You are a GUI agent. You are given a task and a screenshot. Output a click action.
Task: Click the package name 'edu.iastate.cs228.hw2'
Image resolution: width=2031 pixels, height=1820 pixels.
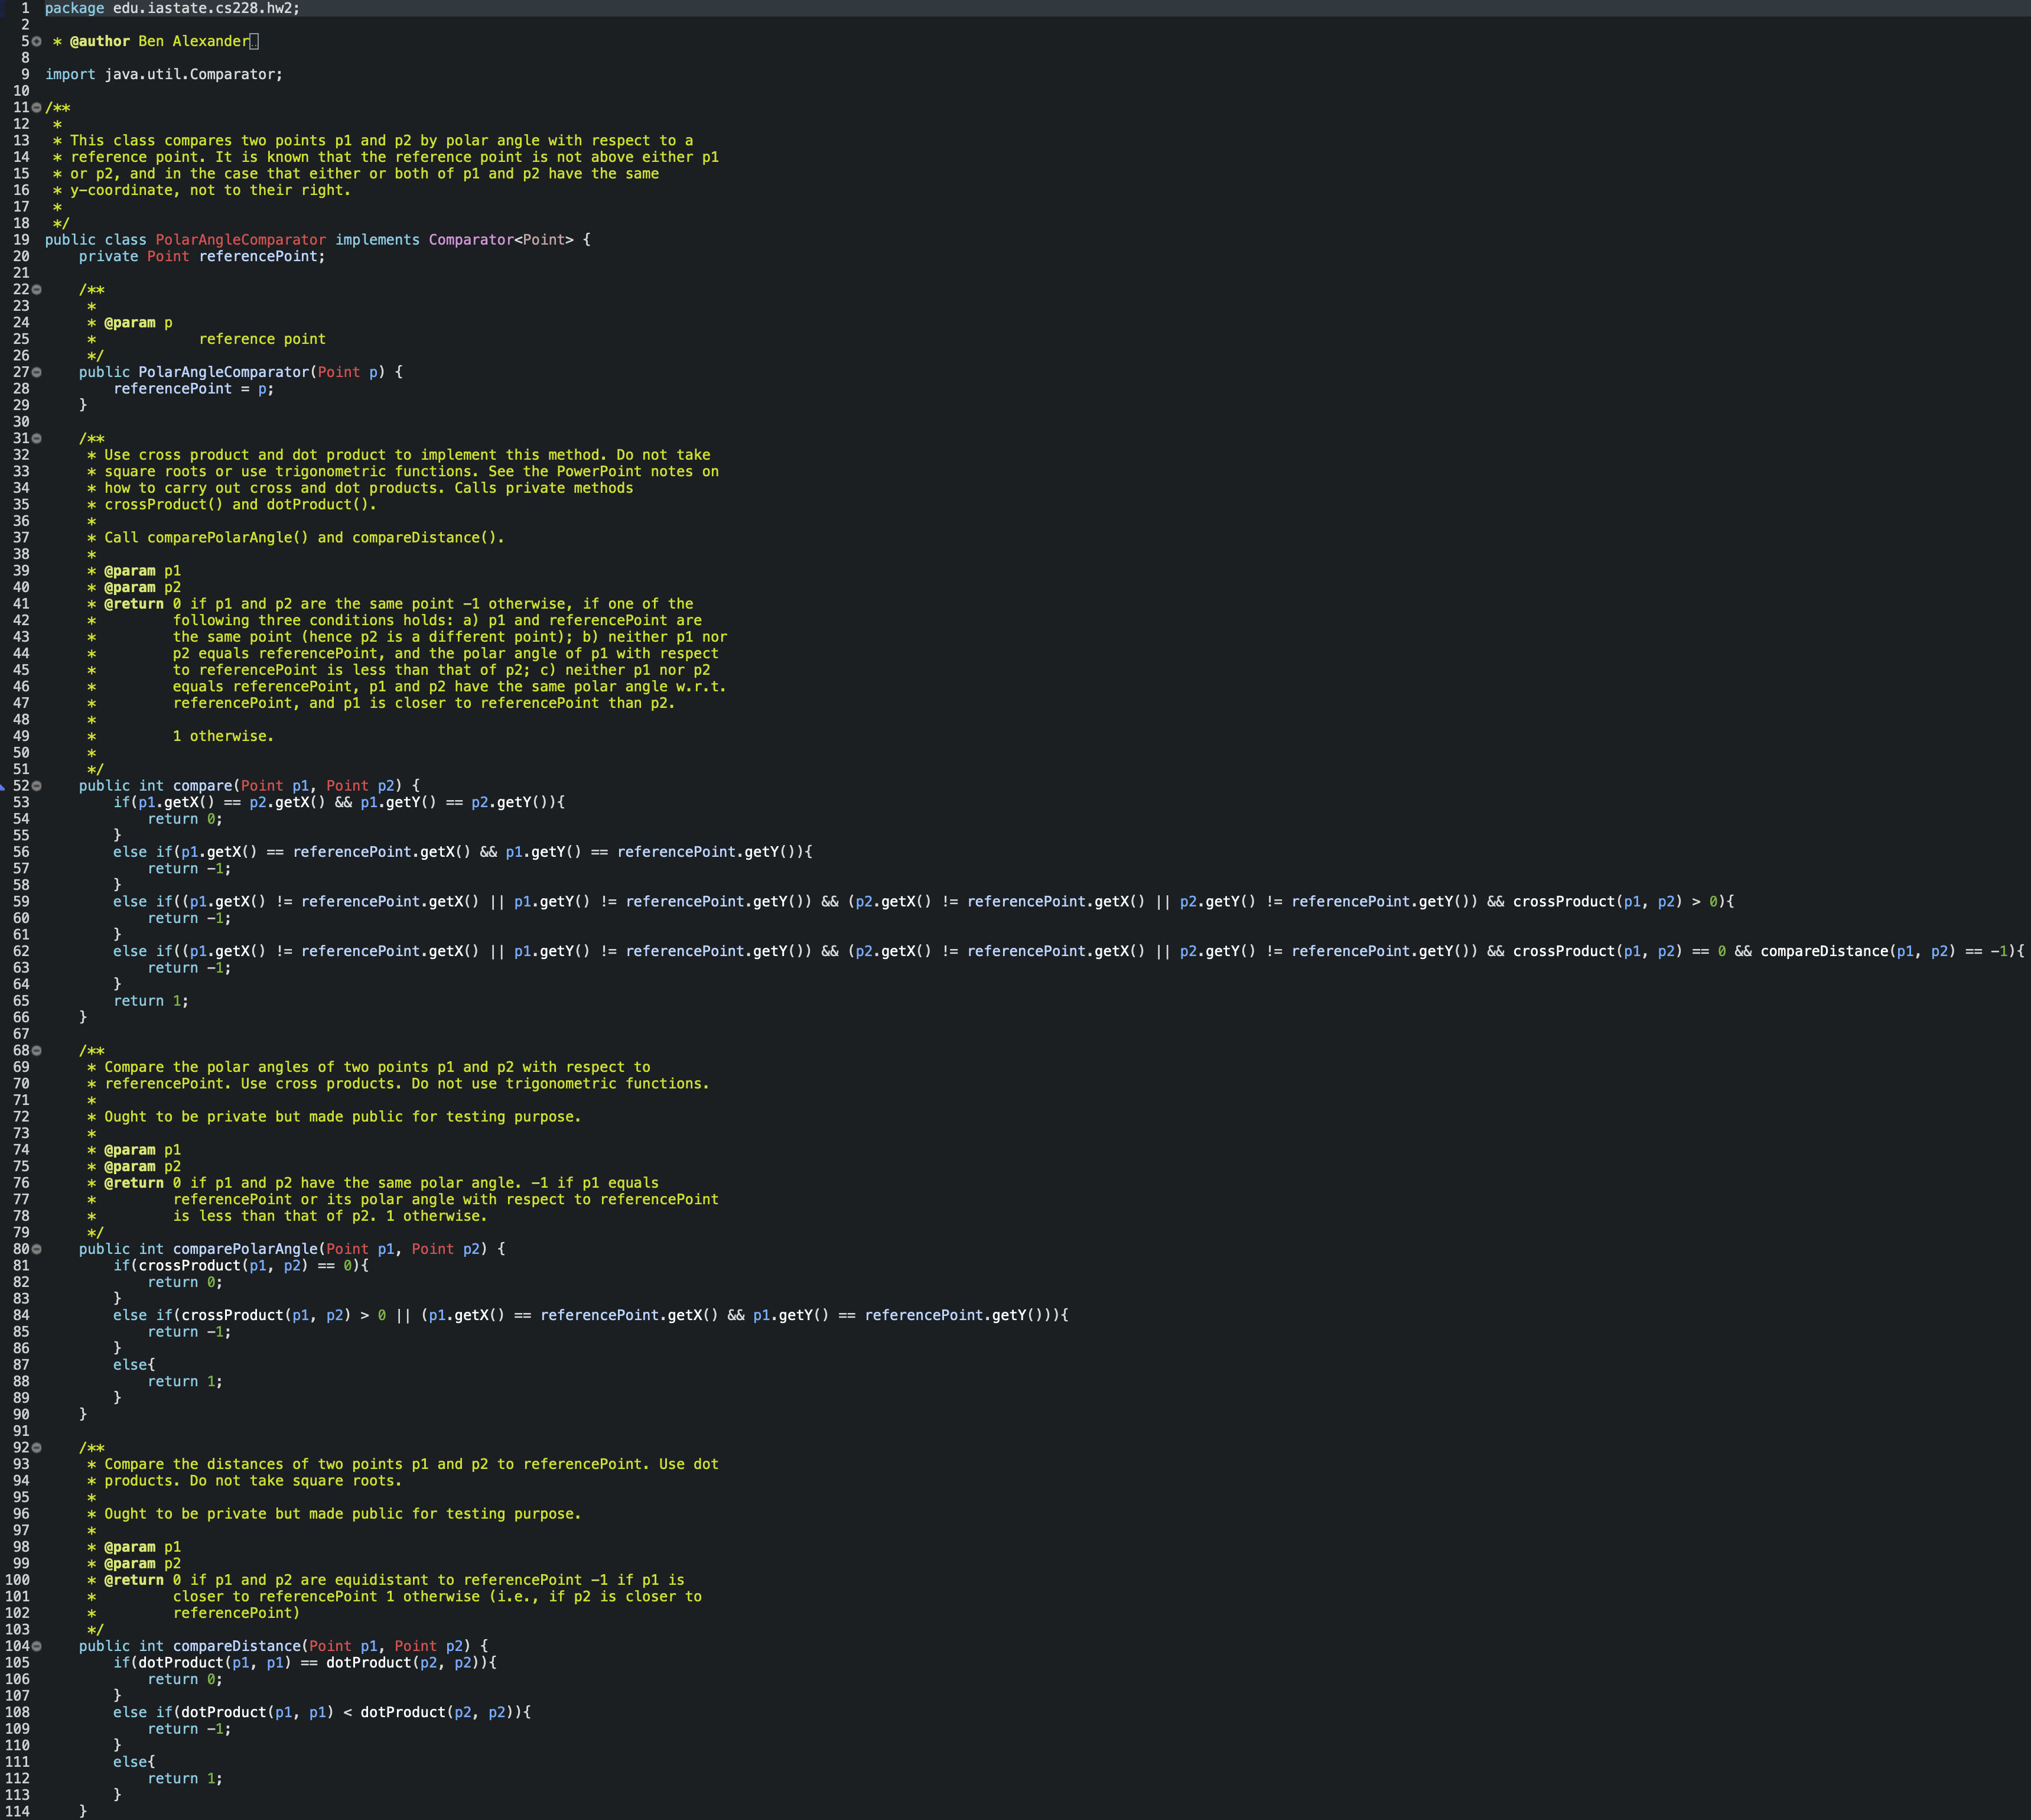point(201,8)
